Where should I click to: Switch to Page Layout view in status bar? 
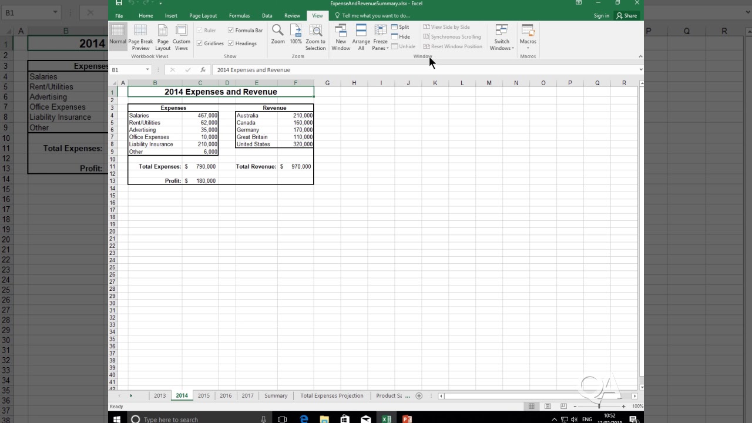(x=548, y=406)
